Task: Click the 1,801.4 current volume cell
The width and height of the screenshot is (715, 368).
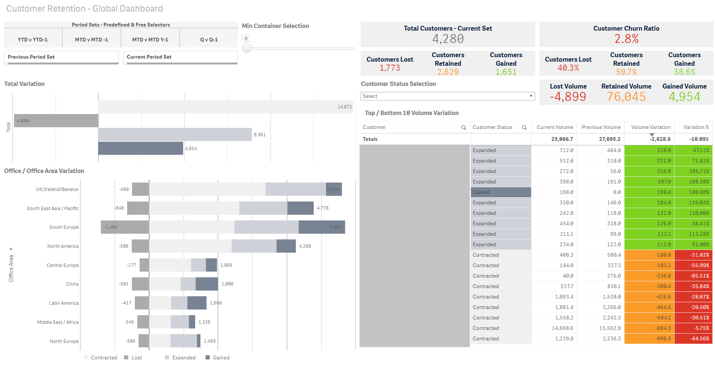Action: [x=554, y=307]
